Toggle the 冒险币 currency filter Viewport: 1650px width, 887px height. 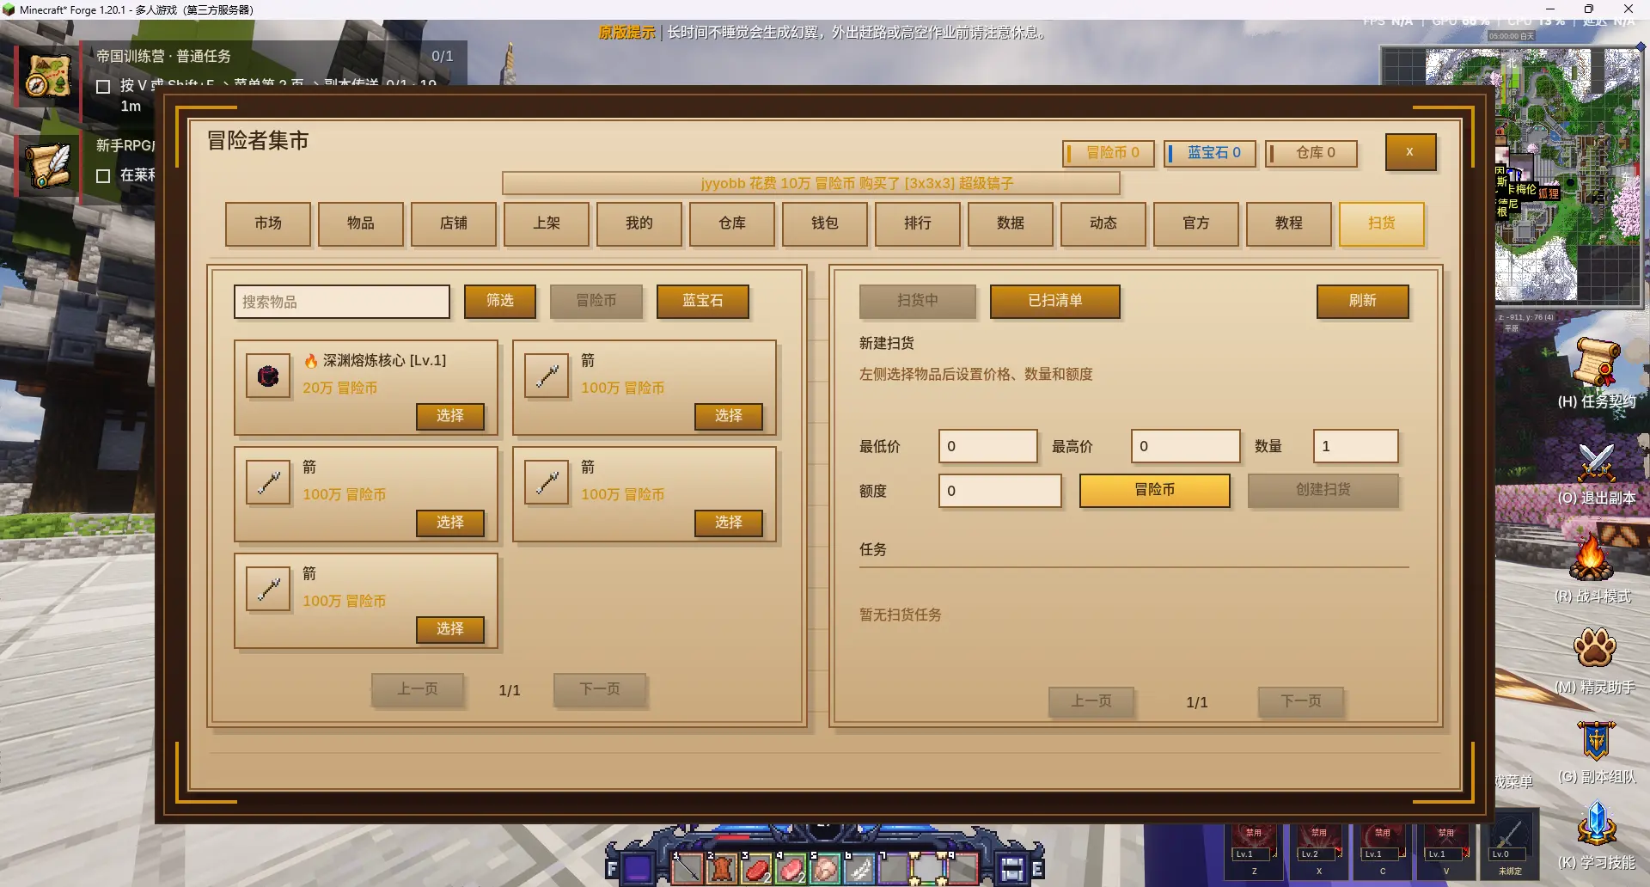click(596, 301)
